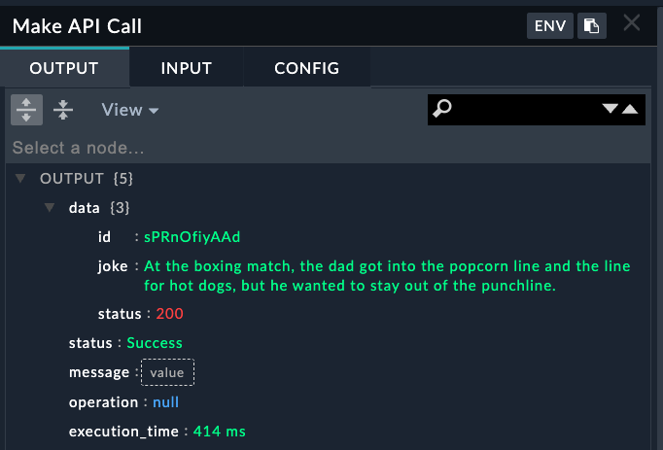Jump to next search result arrow
Viewport: 663px width, 450px height.
[x=610, y=109]
